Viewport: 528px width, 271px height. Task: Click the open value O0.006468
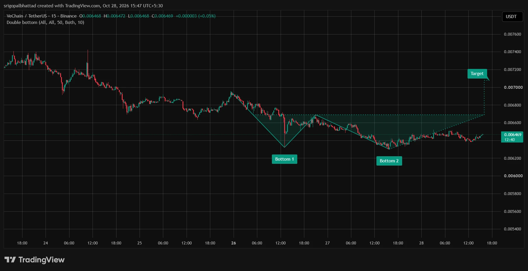[x=90, y=16]
